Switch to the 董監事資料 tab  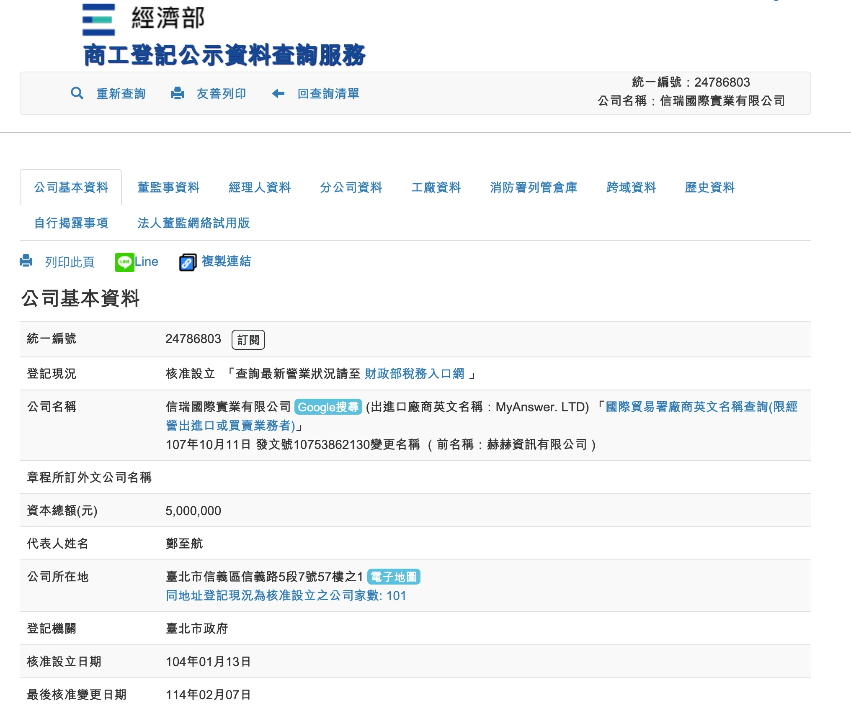168,187
